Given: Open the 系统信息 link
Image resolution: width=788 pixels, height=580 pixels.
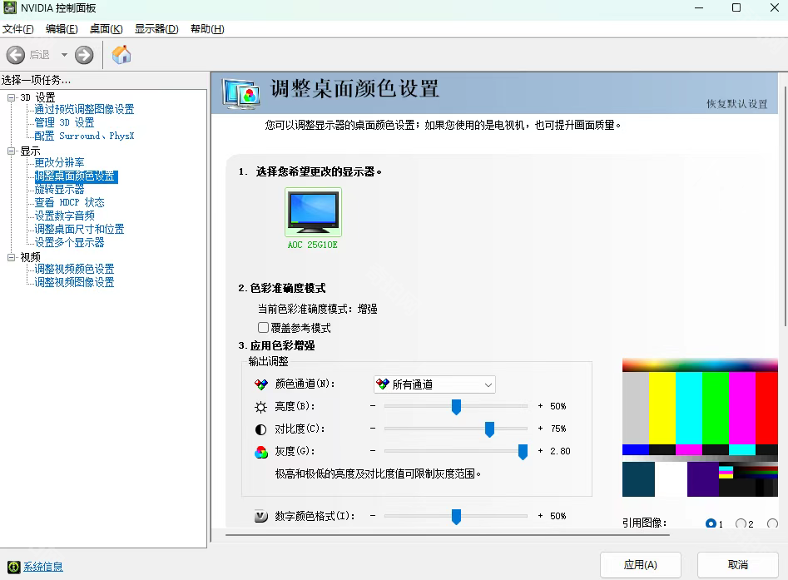Looking at the screenshot, I should (43, 567).
